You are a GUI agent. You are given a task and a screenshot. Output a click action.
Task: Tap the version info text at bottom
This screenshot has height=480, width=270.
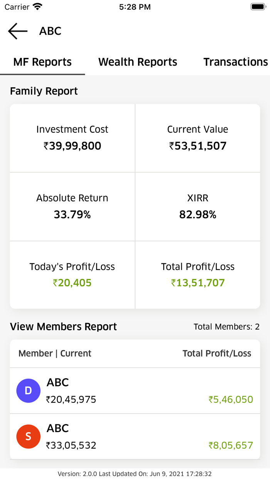135,473
